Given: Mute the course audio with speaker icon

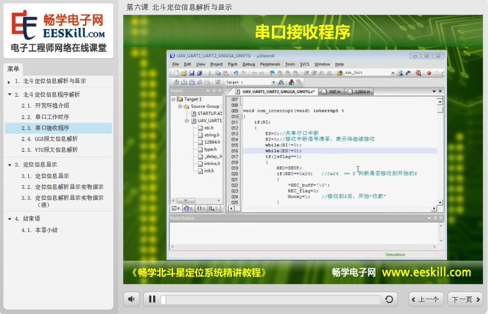Looking at the screenshot, I should (x=131, y=299).
